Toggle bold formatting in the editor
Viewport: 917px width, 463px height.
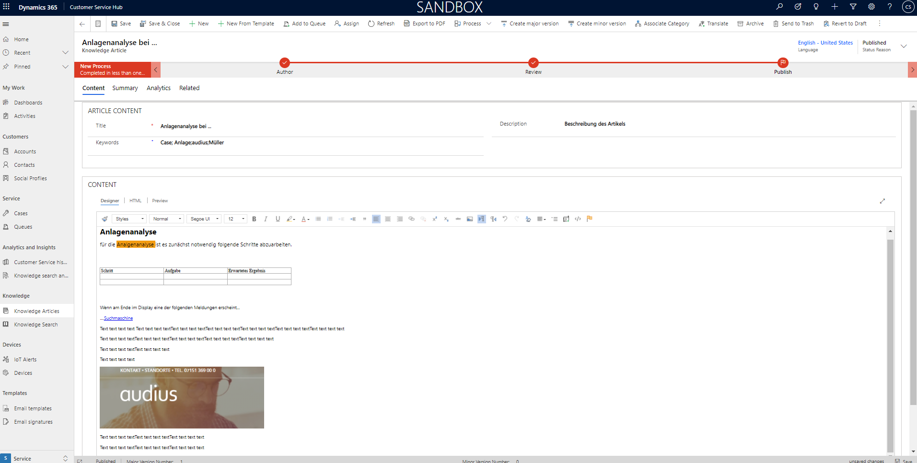pos(254,219)
